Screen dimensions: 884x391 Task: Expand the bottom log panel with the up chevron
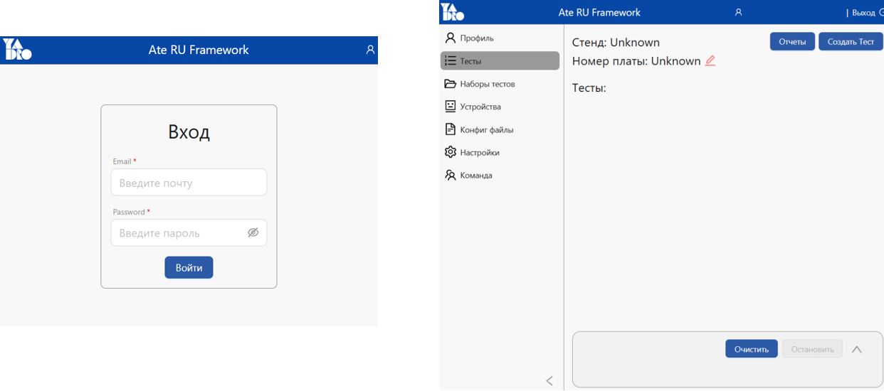[857, 350]
